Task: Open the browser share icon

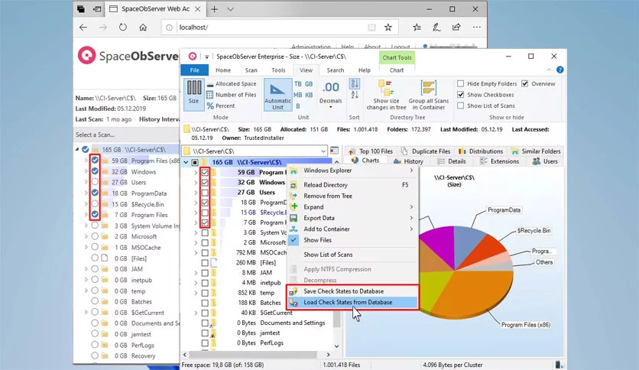Action: pos(456,28)
